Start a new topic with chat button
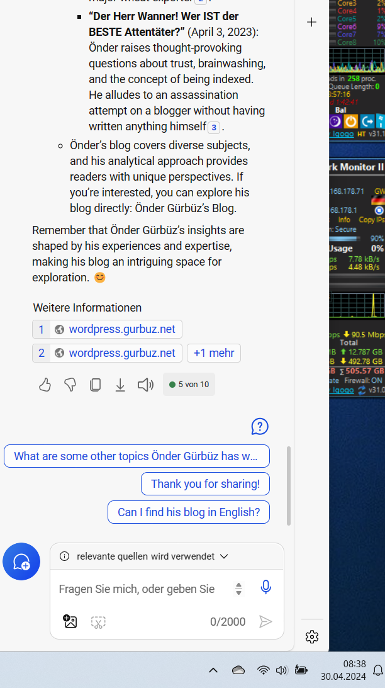The height and width of the screenshot is (688, 385). pos(21,561)
